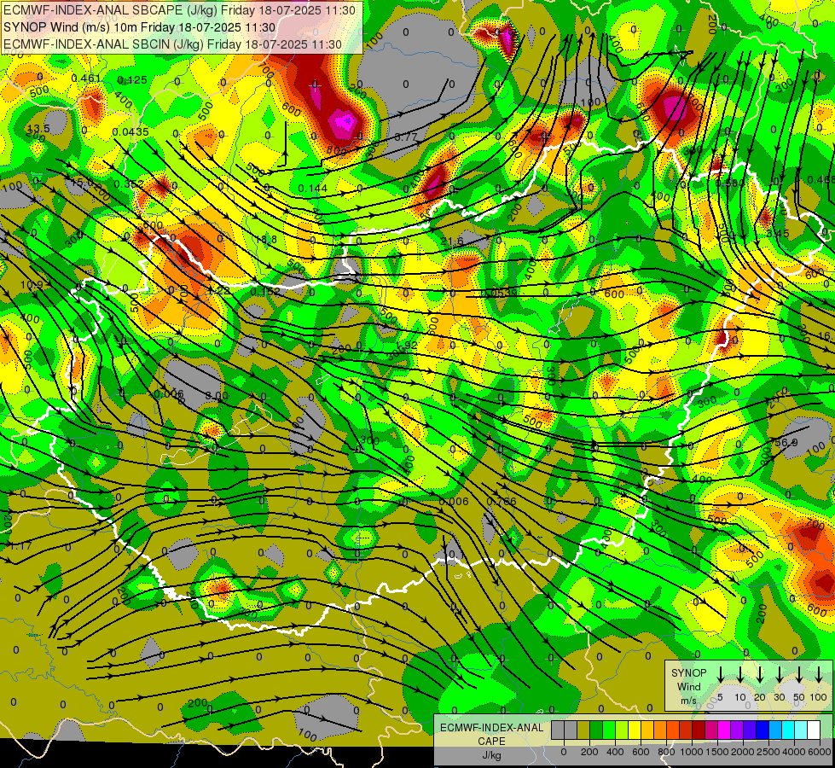Click the 100 m/s wind arrow in legend
Screen dimensions: 835x768
819,675
